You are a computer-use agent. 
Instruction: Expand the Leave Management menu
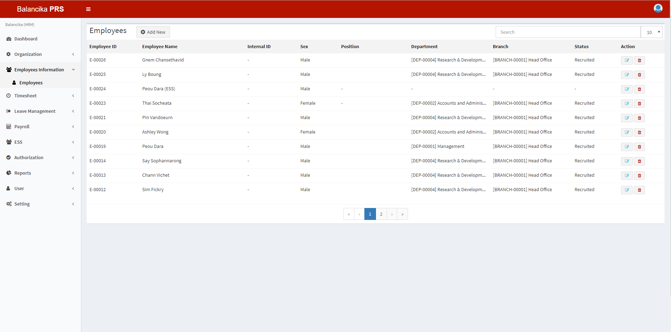(40, 111)
